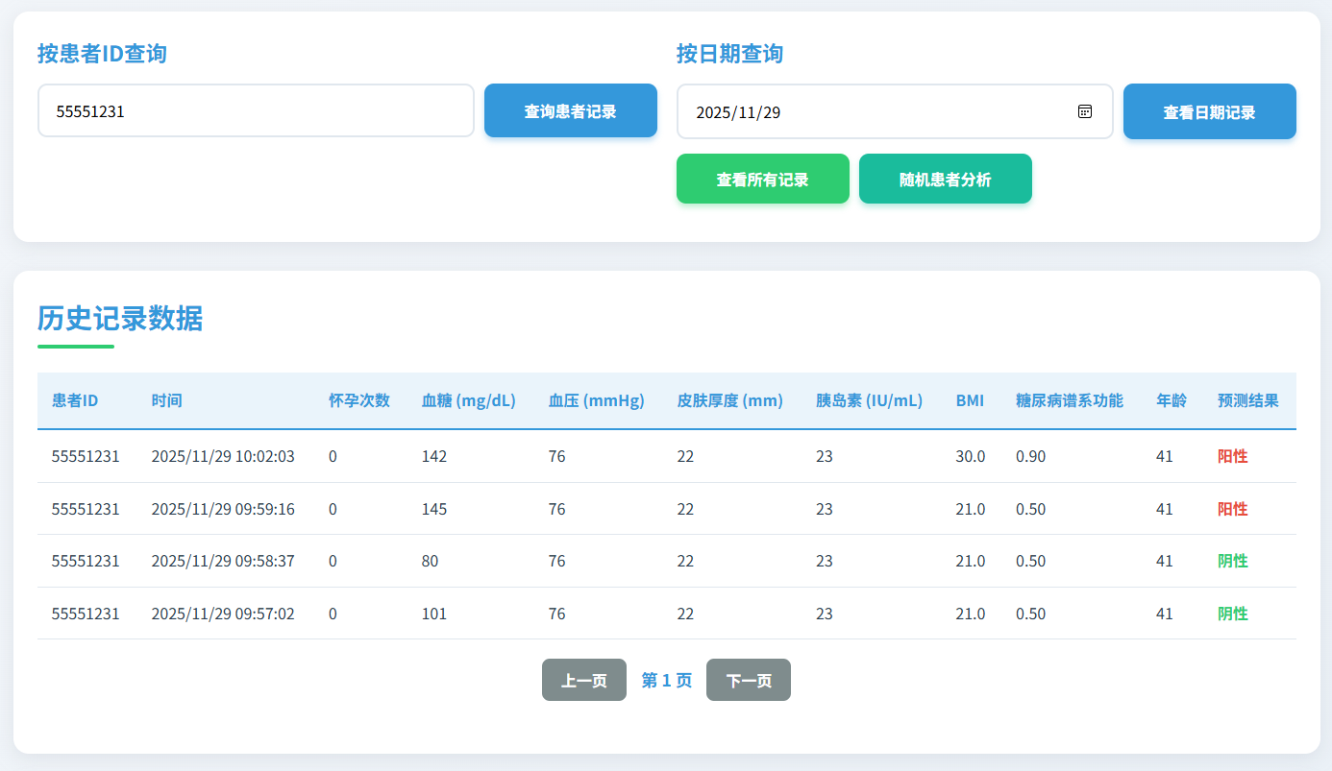The height and width of the screenshot is (771, 1332).
Task: Click the 阴性 result in the 09:57:02 row
Action: [x=1233, y=614]
